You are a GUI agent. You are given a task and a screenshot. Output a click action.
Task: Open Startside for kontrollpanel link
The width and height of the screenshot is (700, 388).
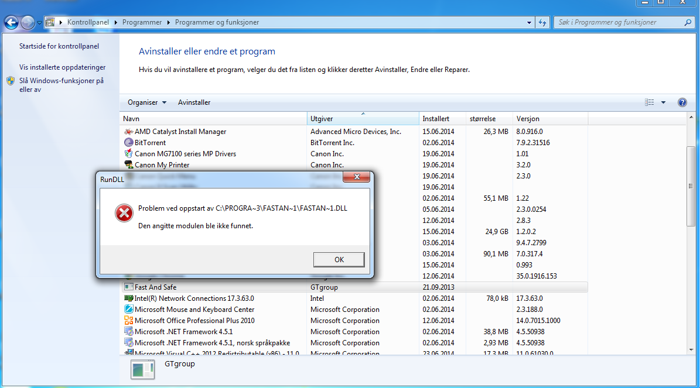pyautogui.click(x=59, y=46)
